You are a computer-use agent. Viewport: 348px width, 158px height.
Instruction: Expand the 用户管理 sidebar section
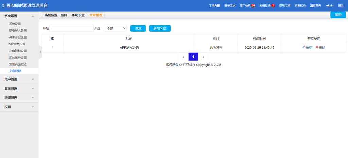(x=19, y=80)
